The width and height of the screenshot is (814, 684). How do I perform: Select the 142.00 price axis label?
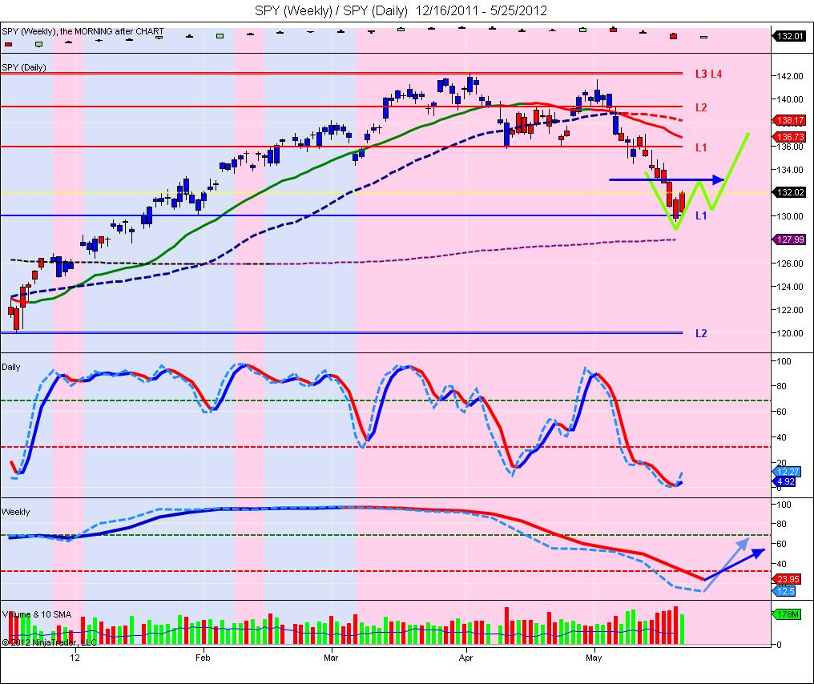(x=790, y=76)
